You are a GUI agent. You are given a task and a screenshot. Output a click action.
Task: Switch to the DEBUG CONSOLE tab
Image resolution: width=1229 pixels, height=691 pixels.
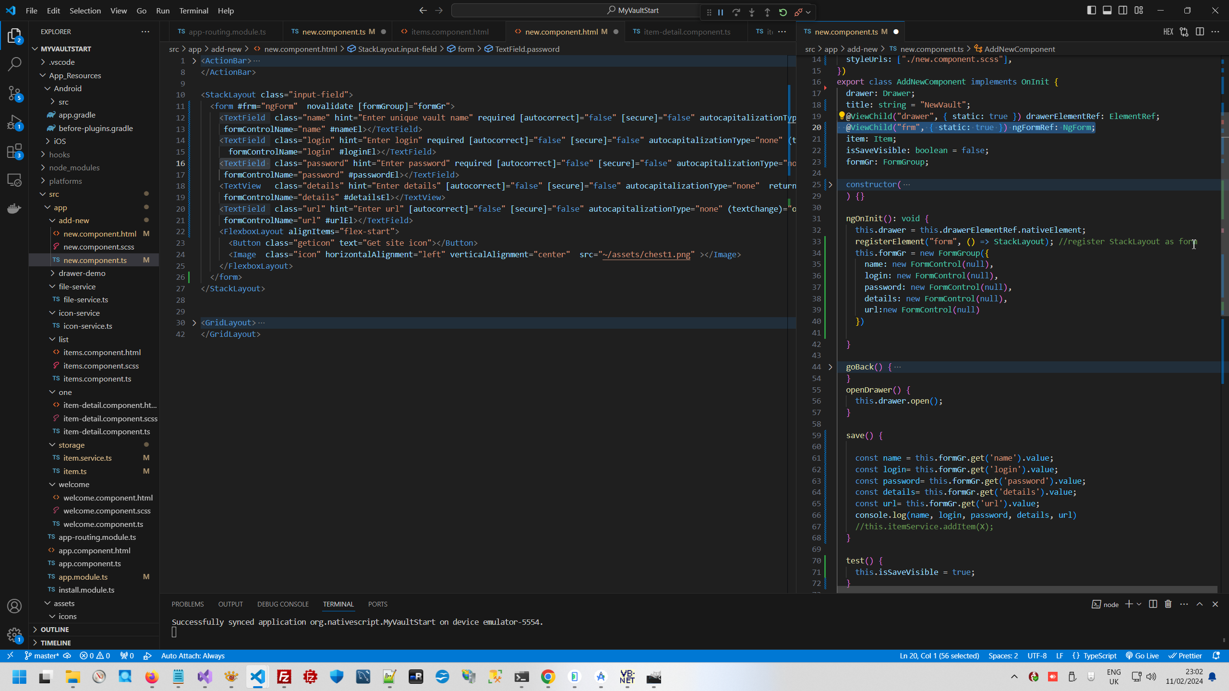[283, 604]
